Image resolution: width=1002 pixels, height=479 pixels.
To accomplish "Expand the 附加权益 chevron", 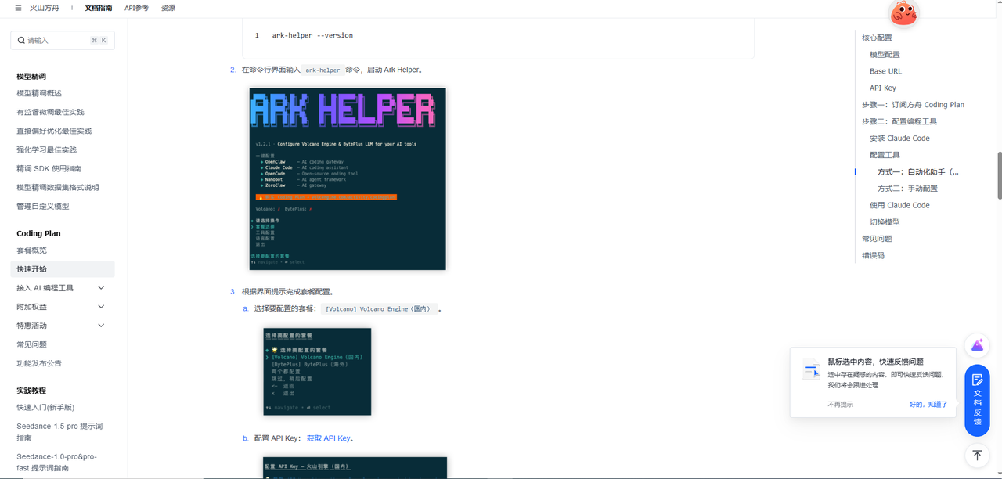I will (x=101, y=307).
